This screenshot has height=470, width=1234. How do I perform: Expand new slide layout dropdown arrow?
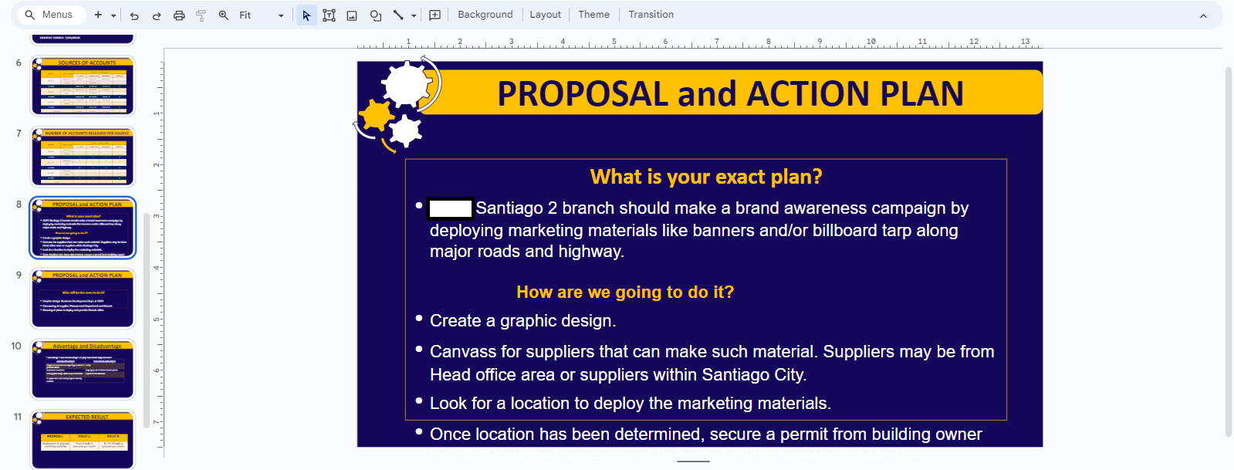[x=113, y=15]
